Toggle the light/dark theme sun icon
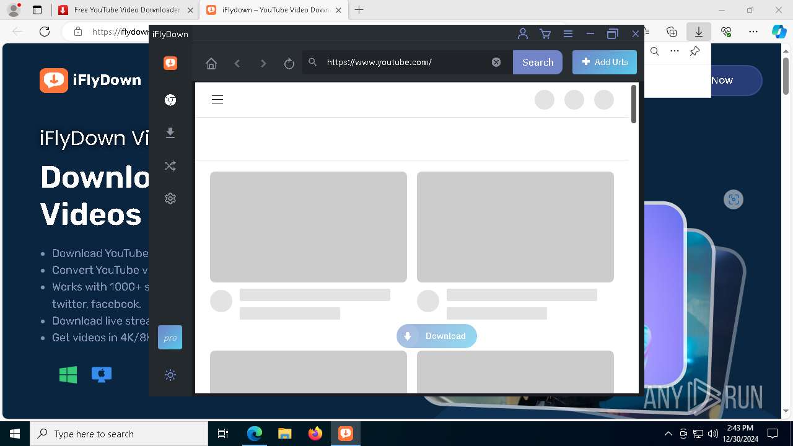Image resolution: width=793 pixels, height=446 pixels. click(x=170, y=375)
